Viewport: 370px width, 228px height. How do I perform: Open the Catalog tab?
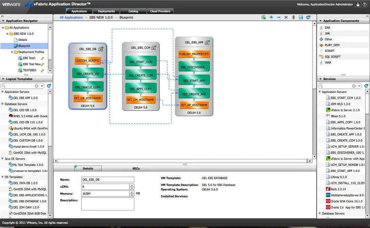(133, 11)
